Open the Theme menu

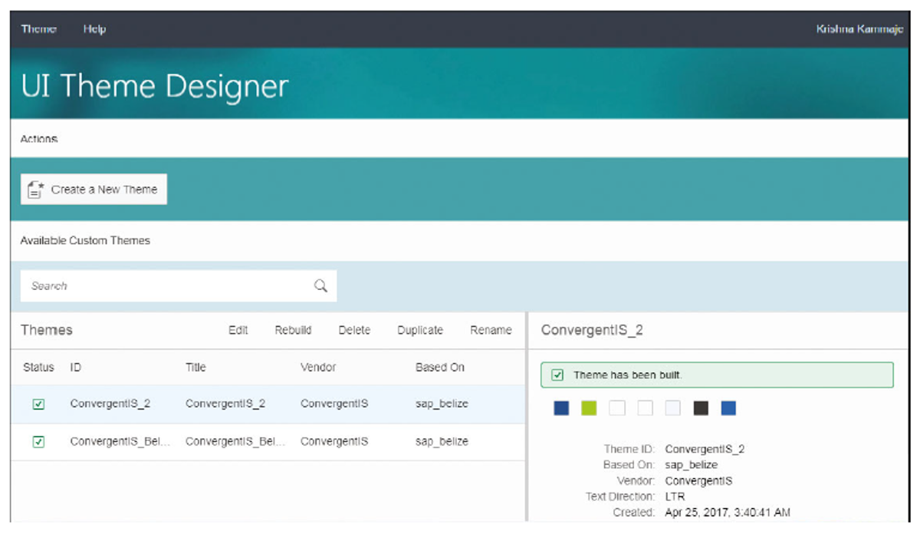click(x=39, y=28)
